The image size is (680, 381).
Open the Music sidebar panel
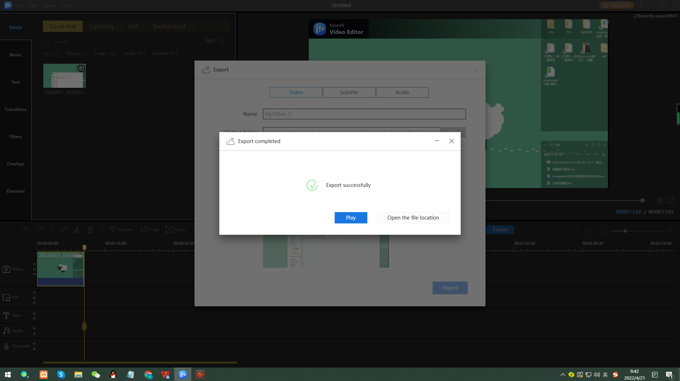pos(16,55)
